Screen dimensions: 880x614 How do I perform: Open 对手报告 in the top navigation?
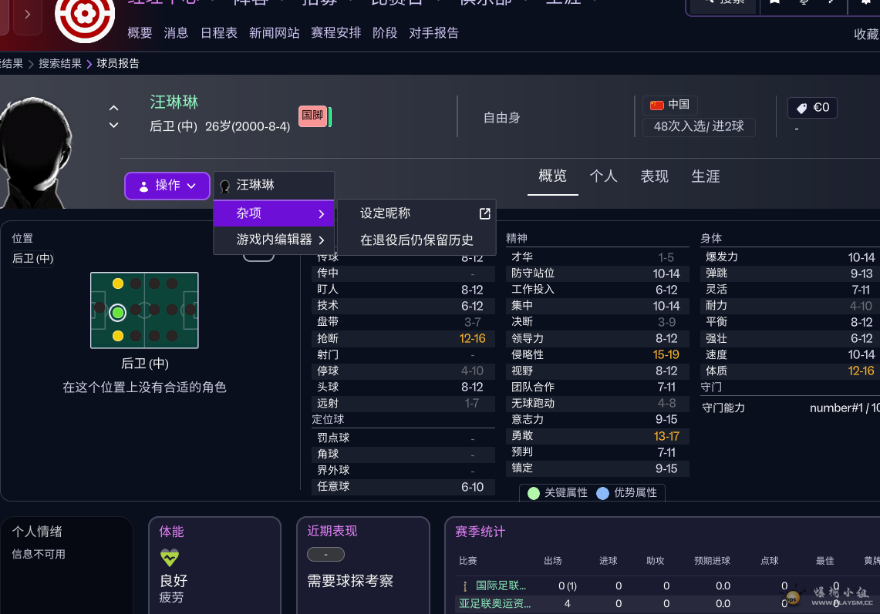[433, 33]
